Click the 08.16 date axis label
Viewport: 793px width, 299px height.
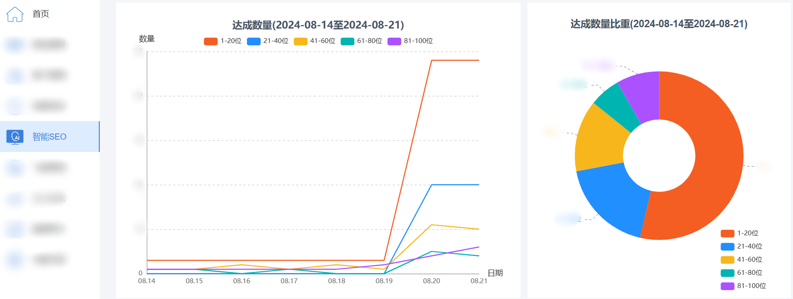click(242, 281)
